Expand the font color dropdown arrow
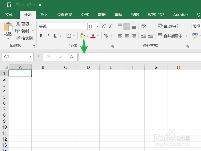The image size is (201, 151). [98, 36]
